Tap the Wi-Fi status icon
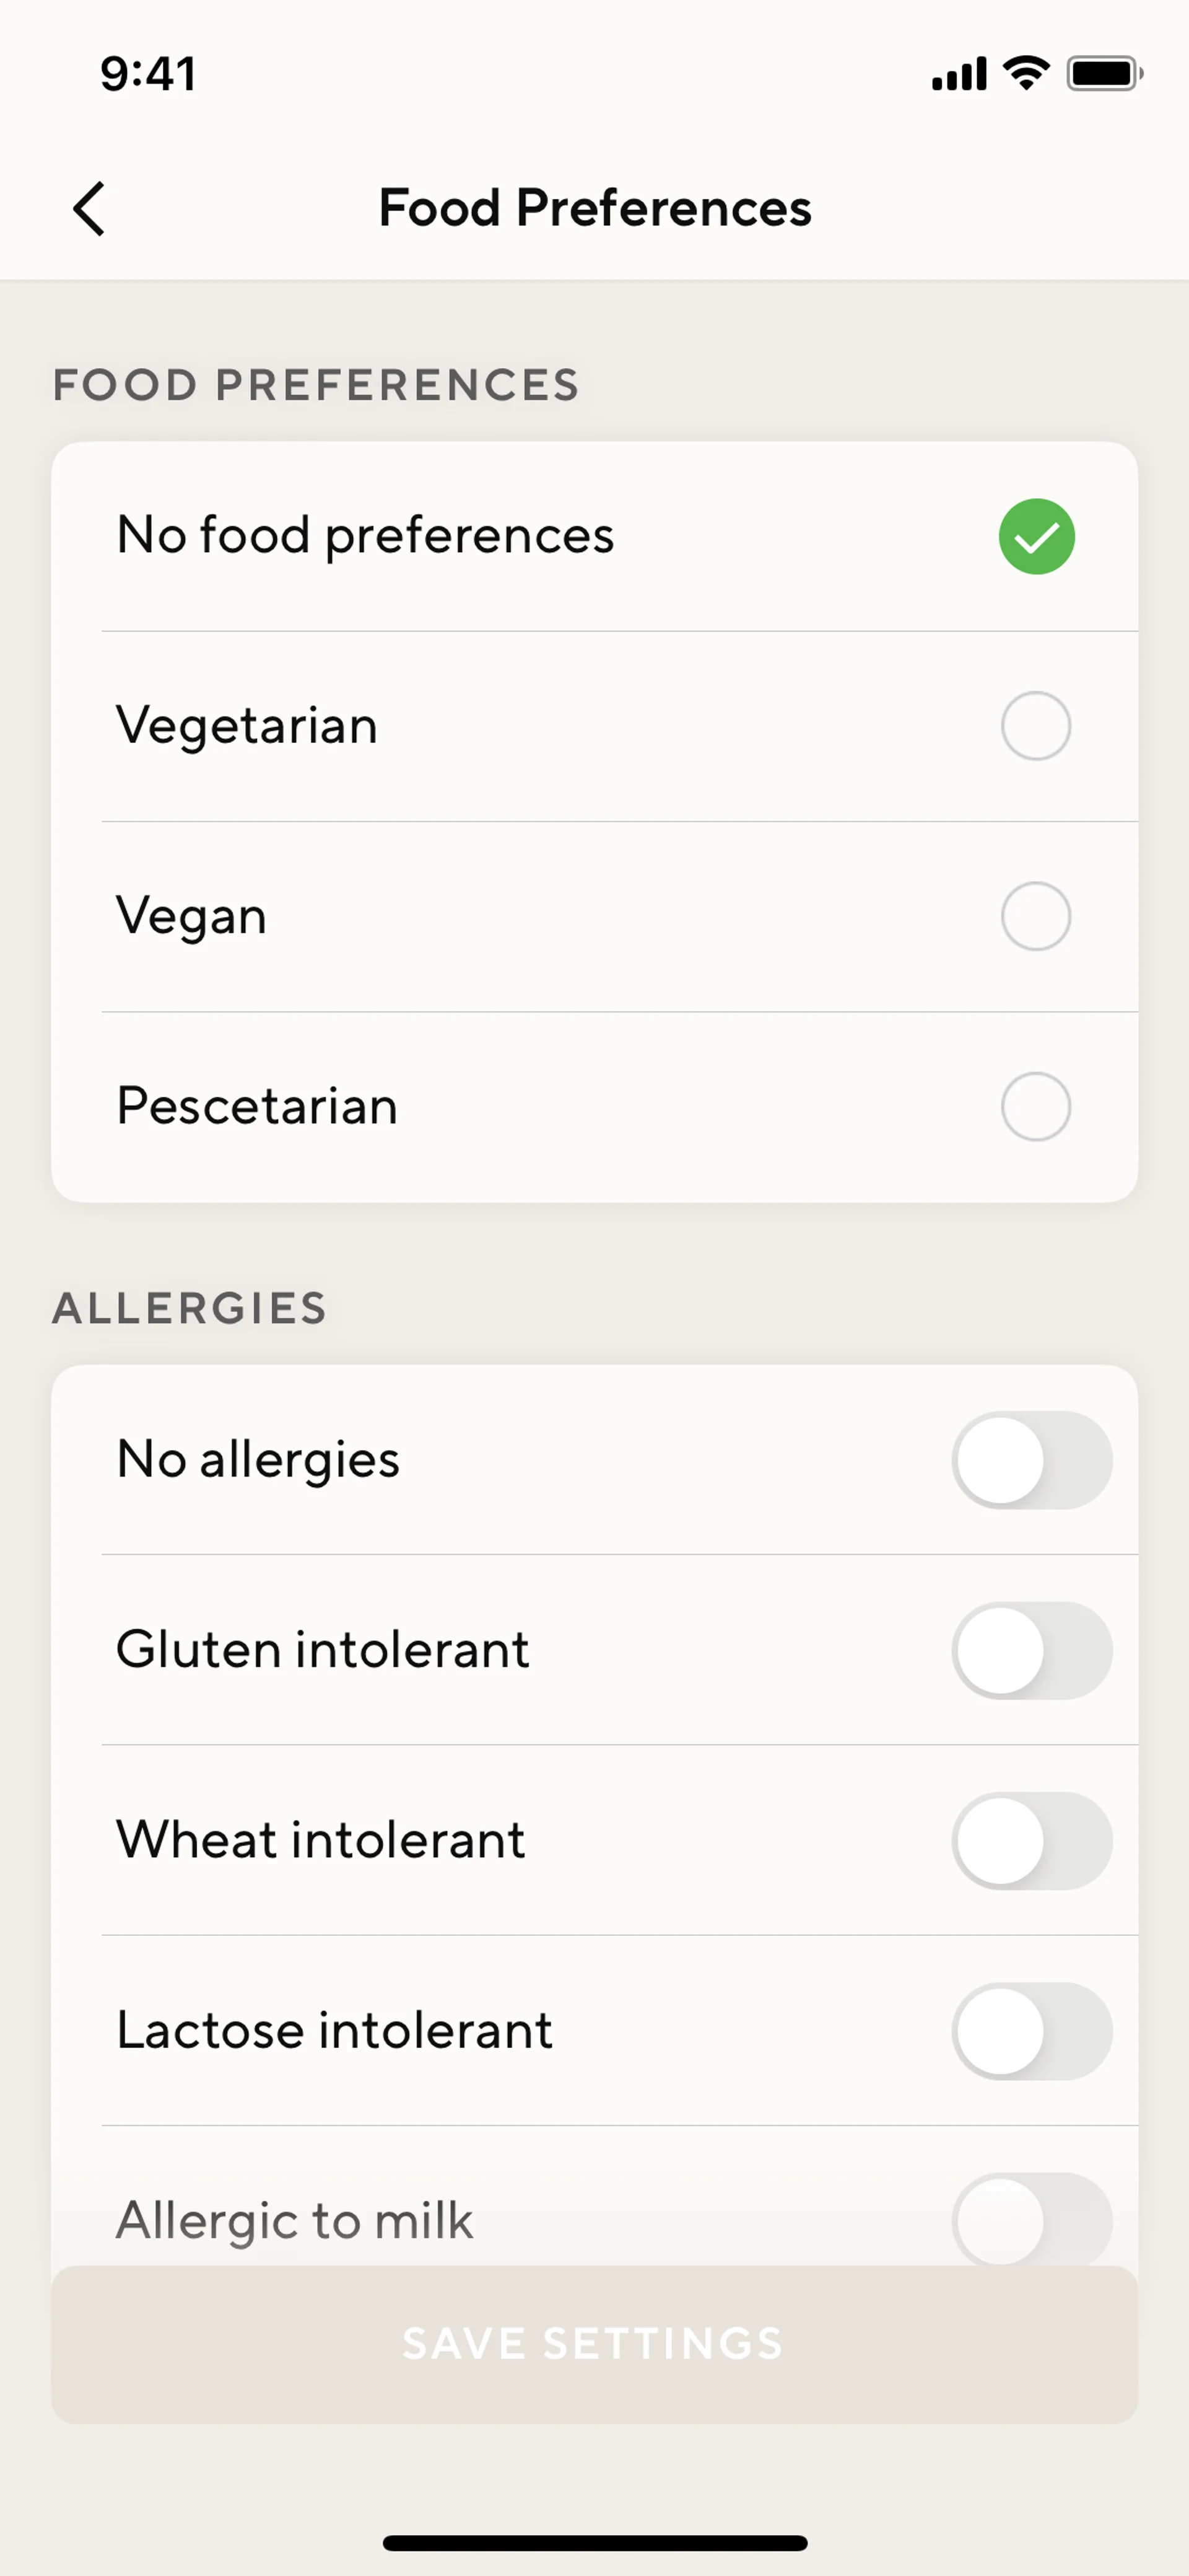The height and width of the screenshot is (2576, 1189). click(x=1026, y=73)
